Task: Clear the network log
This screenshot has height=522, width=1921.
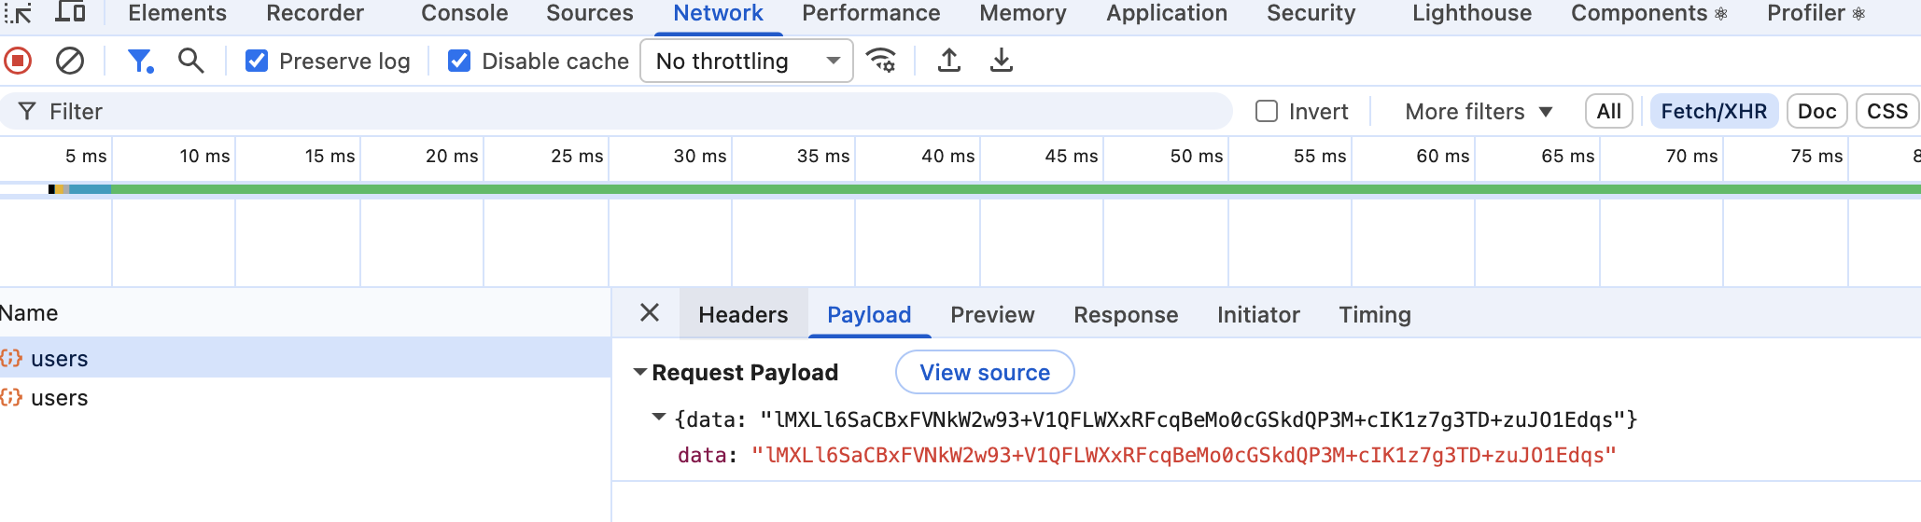Action: tap(70, 62)
